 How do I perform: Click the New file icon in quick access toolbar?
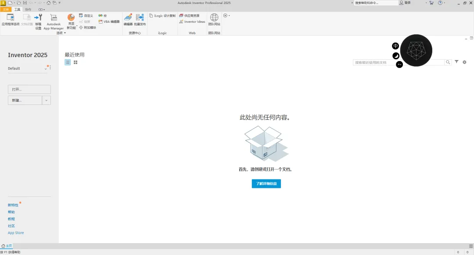(10, 3)
